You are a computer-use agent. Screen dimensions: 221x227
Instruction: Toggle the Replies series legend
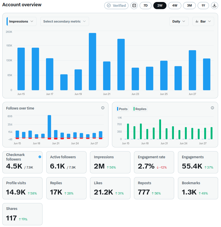[140, 109]
